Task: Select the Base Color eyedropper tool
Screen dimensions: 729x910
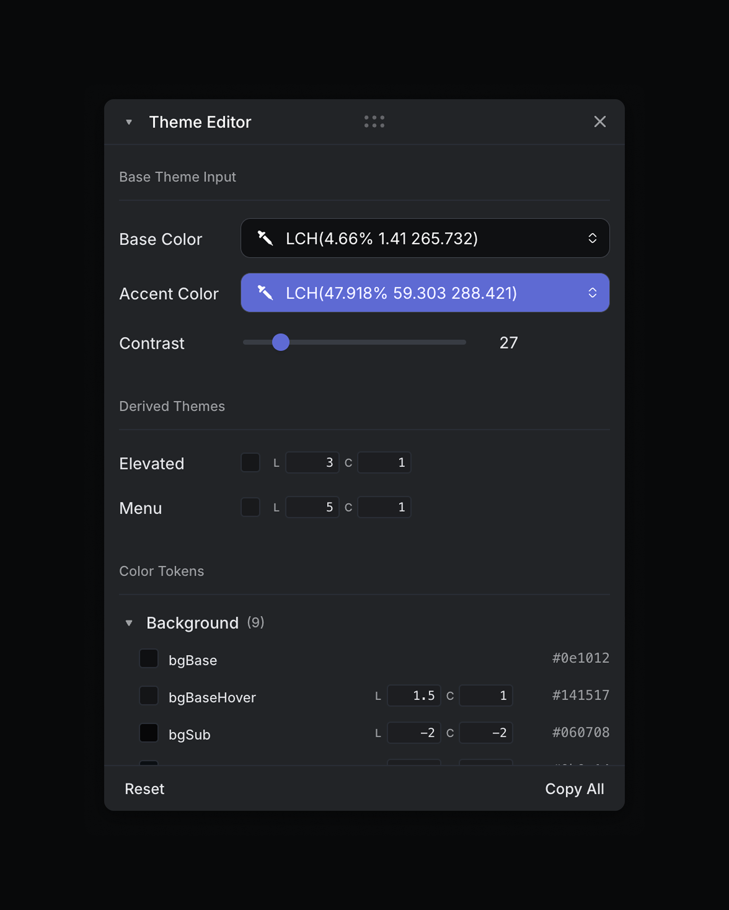Action: [265, 238]
